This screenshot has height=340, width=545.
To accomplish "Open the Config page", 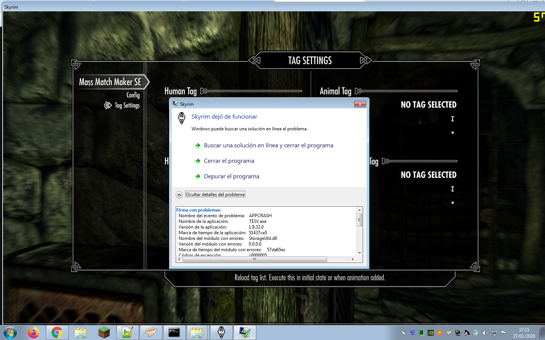I will pos(133,95).
